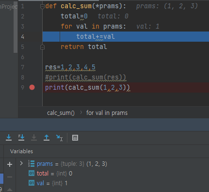
Task: Click the Step Out debugger icon
Action: (47, 138)
